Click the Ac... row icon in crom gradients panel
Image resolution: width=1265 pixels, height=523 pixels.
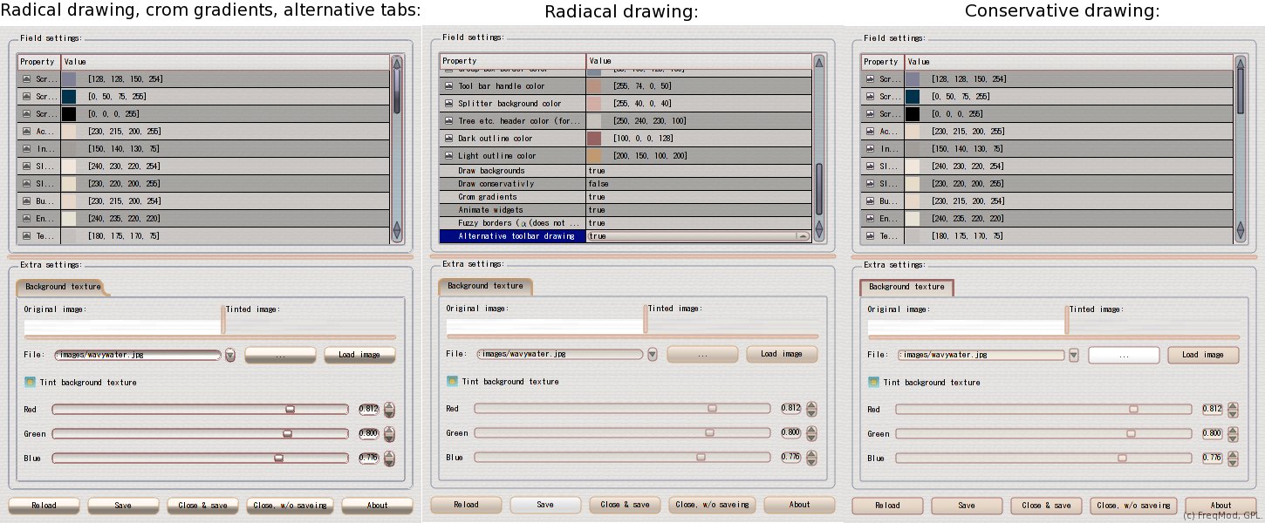tap(26, 132)
